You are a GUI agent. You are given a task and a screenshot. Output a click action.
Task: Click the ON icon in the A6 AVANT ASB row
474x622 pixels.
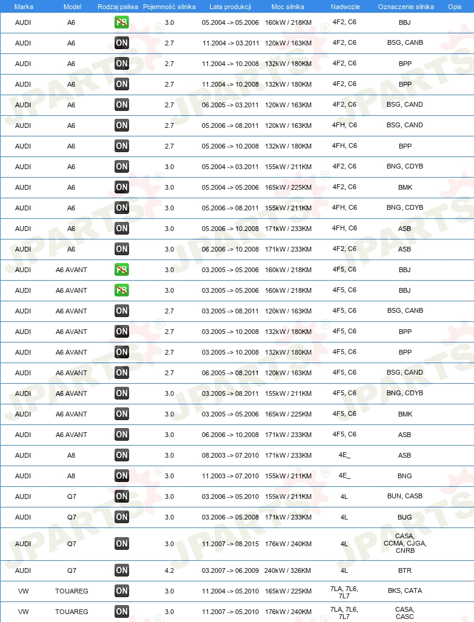tap(121, 435)
